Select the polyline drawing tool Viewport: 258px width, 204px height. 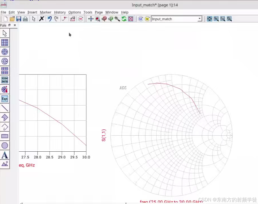pyautogui.click(x=5, y=127)
